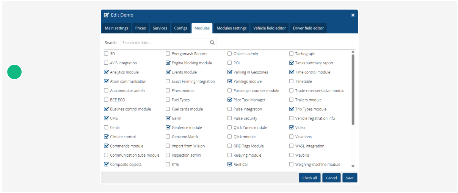The height and width of the screenshot is (193, 458).
Task: Uncheck Climate control checkbox
Action: (x=106, y=137)
